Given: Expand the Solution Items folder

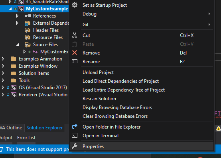Looking at the screenshot, I should (3, 73).
